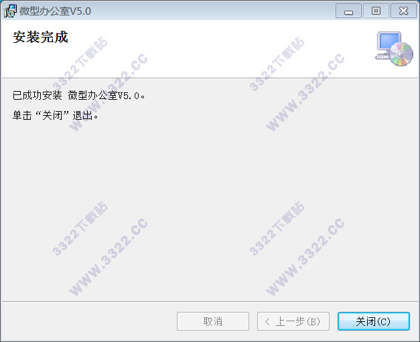Open the installer system menu icon in title bar
420x342 pixels.
pos(10,11)
